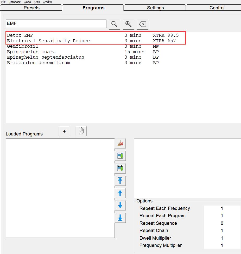Screen dimensions: 241x254
Task: Click the magnifier-plus search button
Action: (x=128, y=24)
